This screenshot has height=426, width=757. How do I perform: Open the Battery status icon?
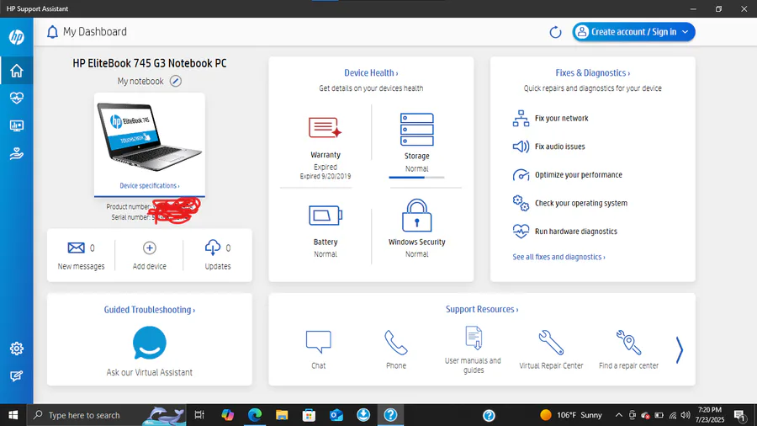pos(326,216)
